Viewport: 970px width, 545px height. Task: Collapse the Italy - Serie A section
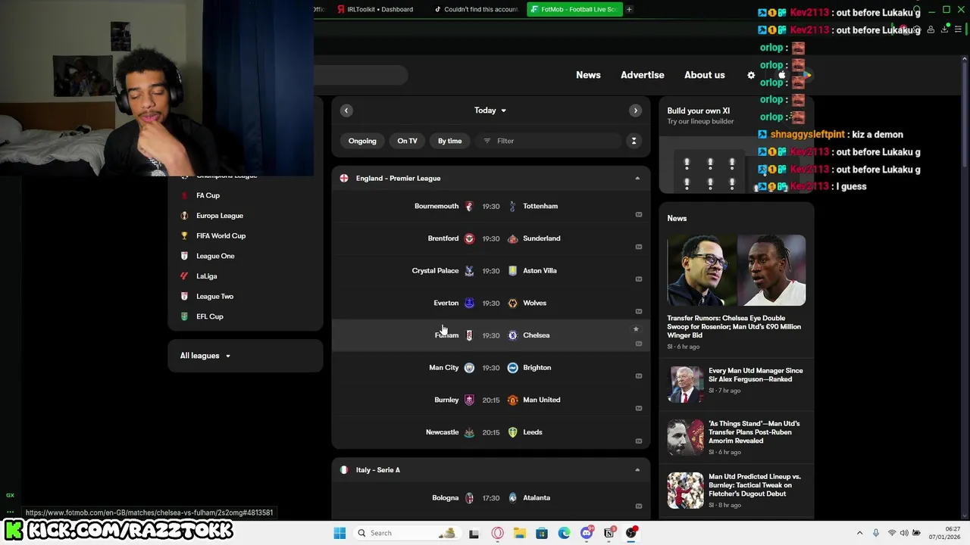pos(637,470)
